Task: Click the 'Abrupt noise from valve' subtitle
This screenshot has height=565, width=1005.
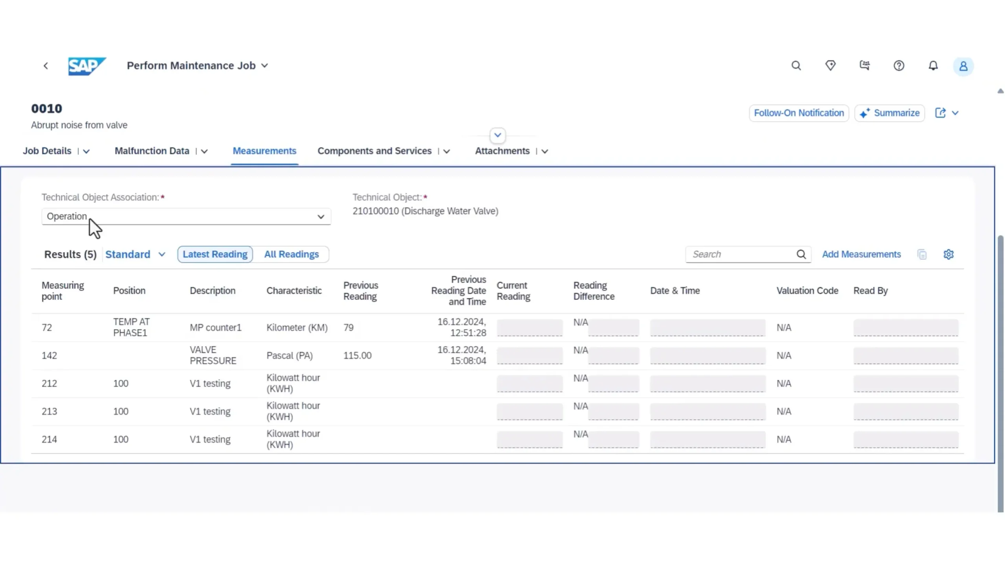Action: coord(79,125)
